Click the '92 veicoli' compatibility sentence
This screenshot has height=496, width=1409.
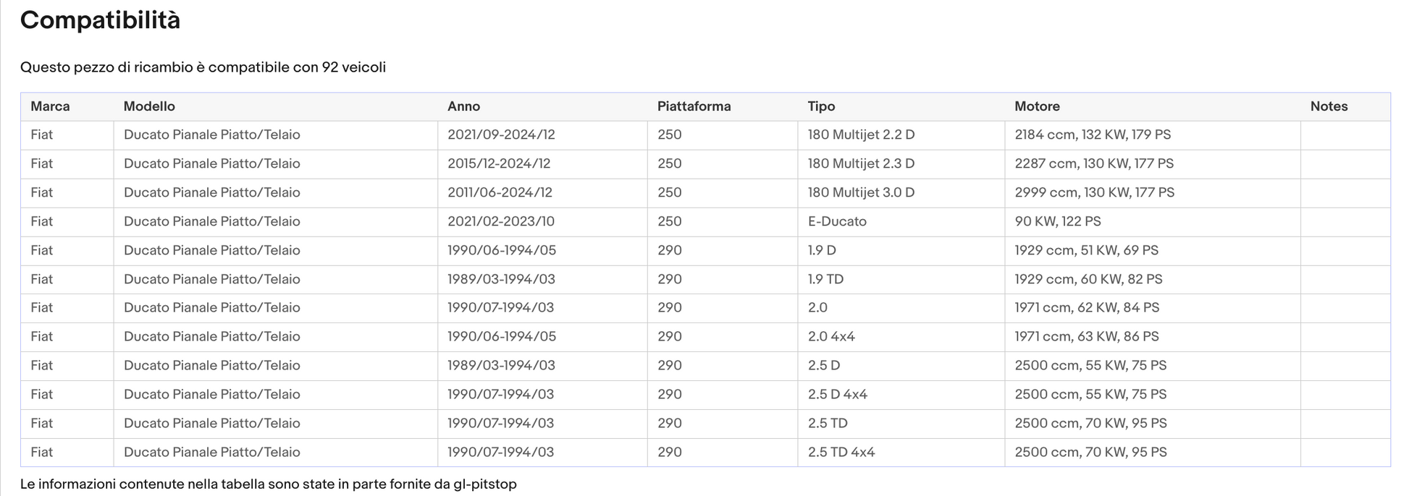point(203,67)
